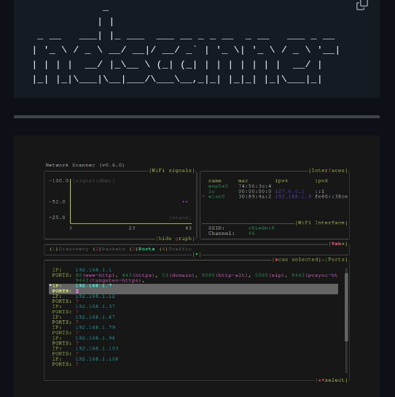Click the lo interface name
The height and width of the screenshot is (397, 395).
click(x=211, y=191)
